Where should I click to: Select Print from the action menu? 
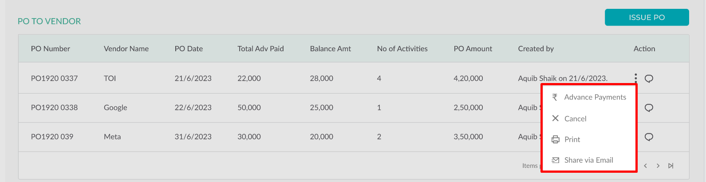[572, 140]
